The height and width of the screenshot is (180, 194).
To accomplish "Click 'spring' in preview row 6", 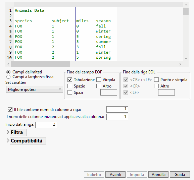I will point(103,37).
